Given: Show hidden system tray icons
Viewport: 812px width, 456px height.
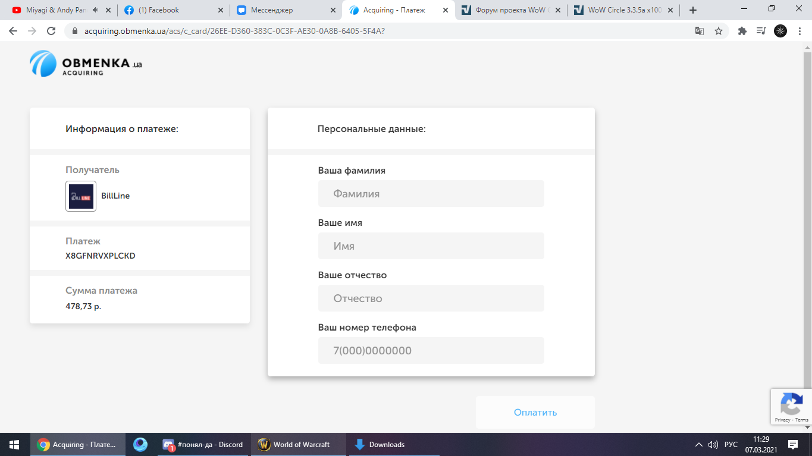Looking at the screenshot, I should 699,445.
